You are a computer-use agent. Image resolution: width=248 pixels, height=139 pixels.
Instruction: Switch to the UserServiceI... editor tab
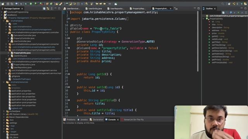pyautogui.click(x=72, y=8)
